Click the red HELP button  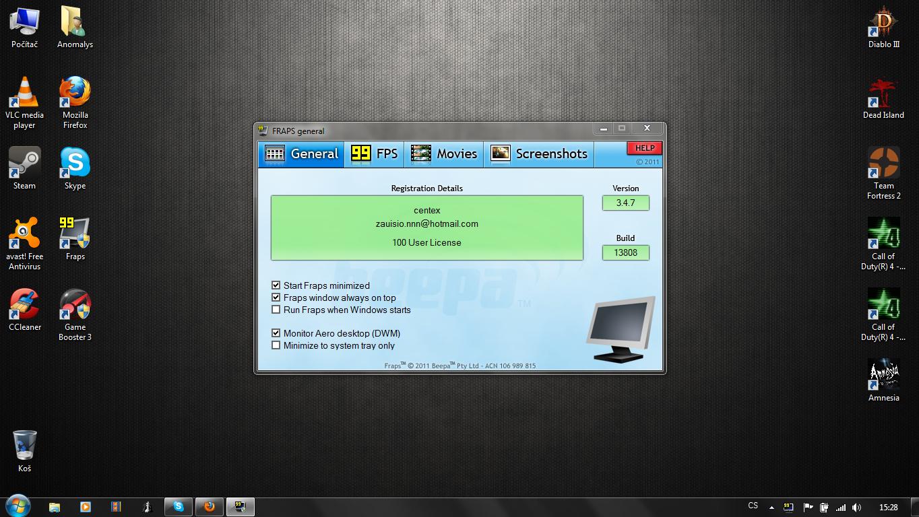tap(645, 148)
